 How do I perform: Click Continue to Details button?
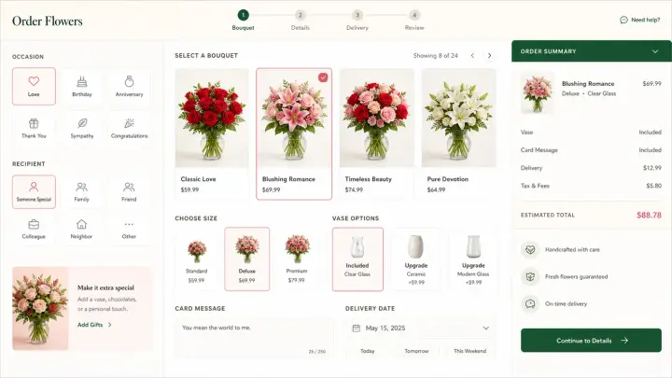point(591,341)
